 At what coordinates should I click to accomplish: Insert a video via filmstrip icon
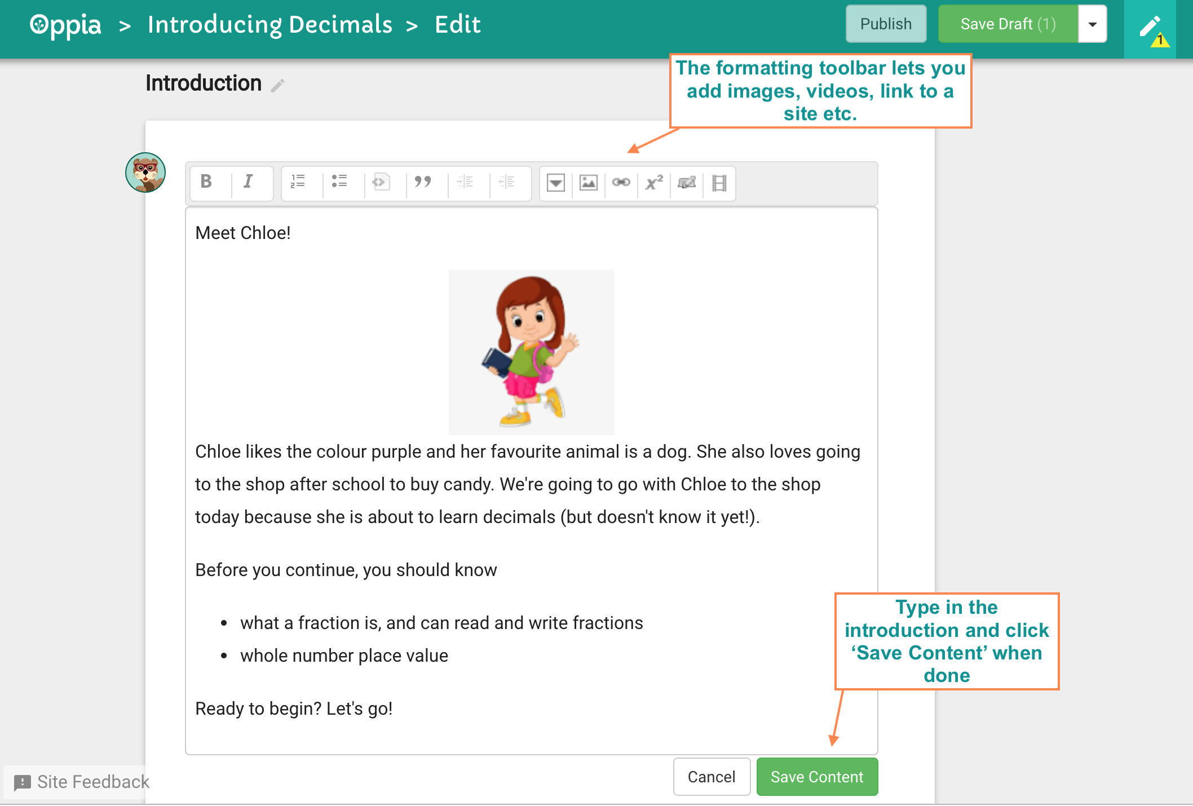pyautogui.click(x=719, y=183)
